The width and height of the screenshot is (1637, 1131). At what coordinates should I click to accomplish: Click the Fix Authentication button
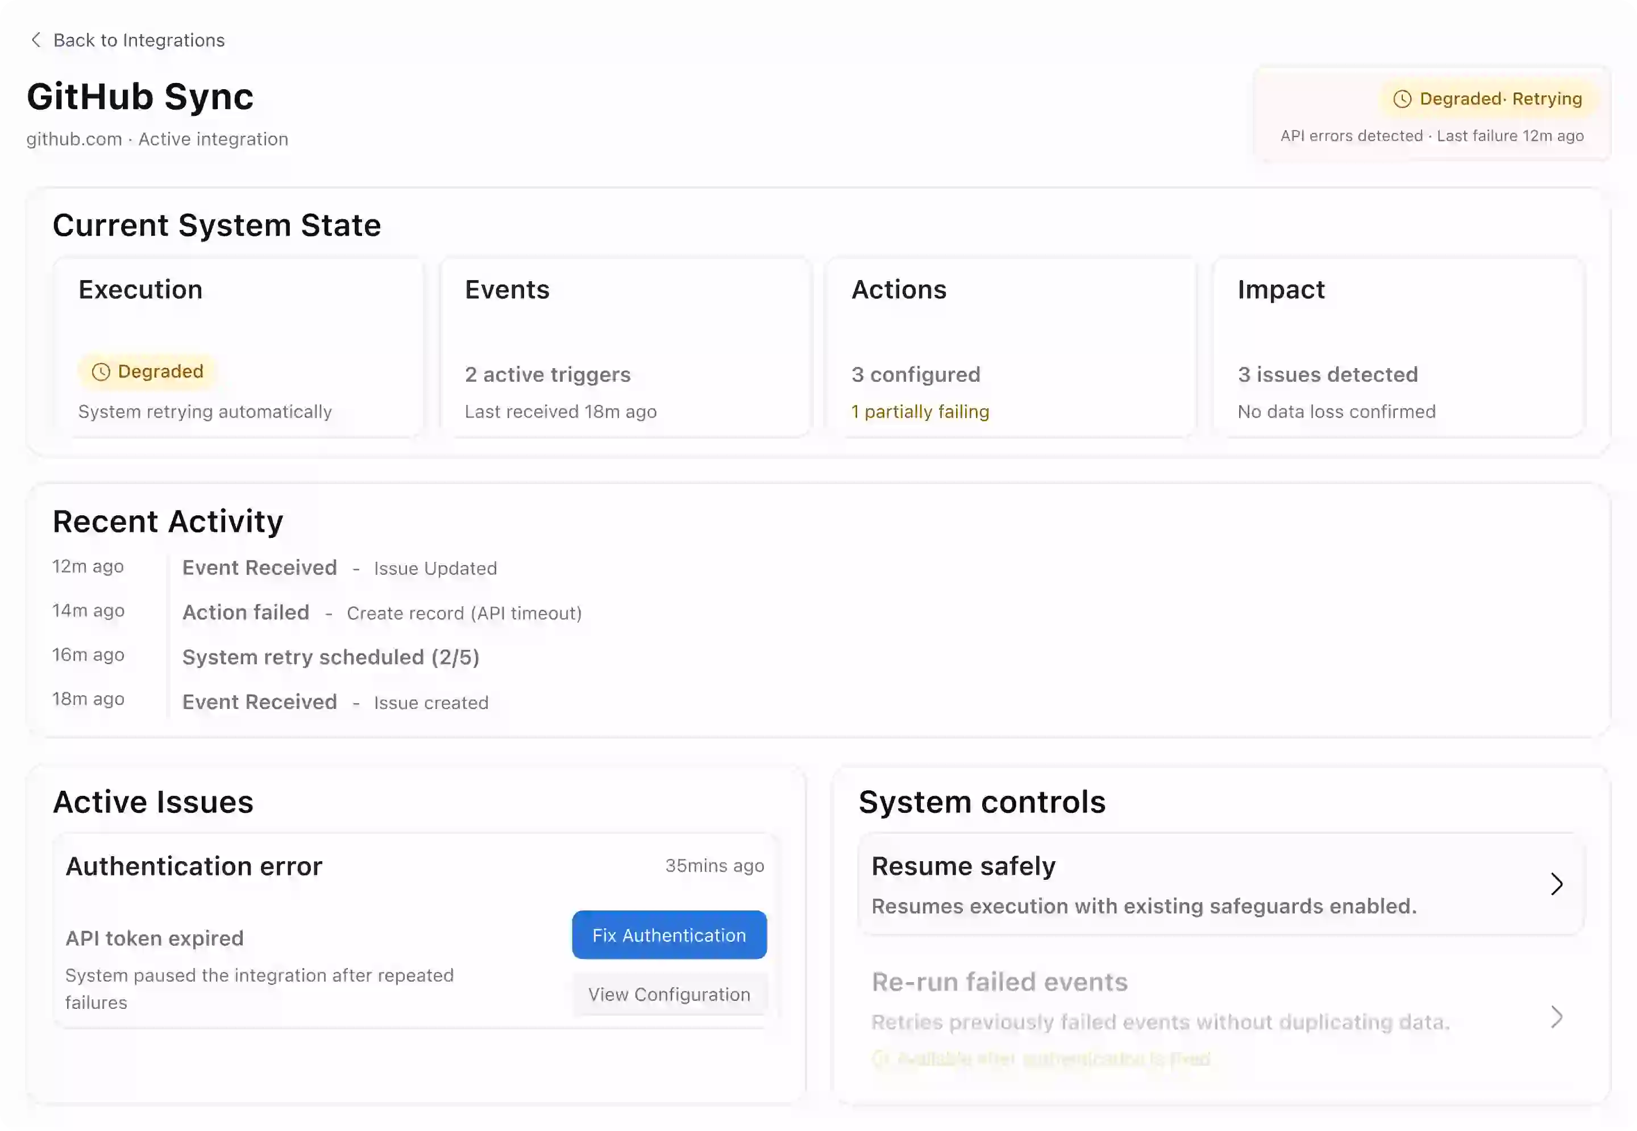[x=668, y=934]
